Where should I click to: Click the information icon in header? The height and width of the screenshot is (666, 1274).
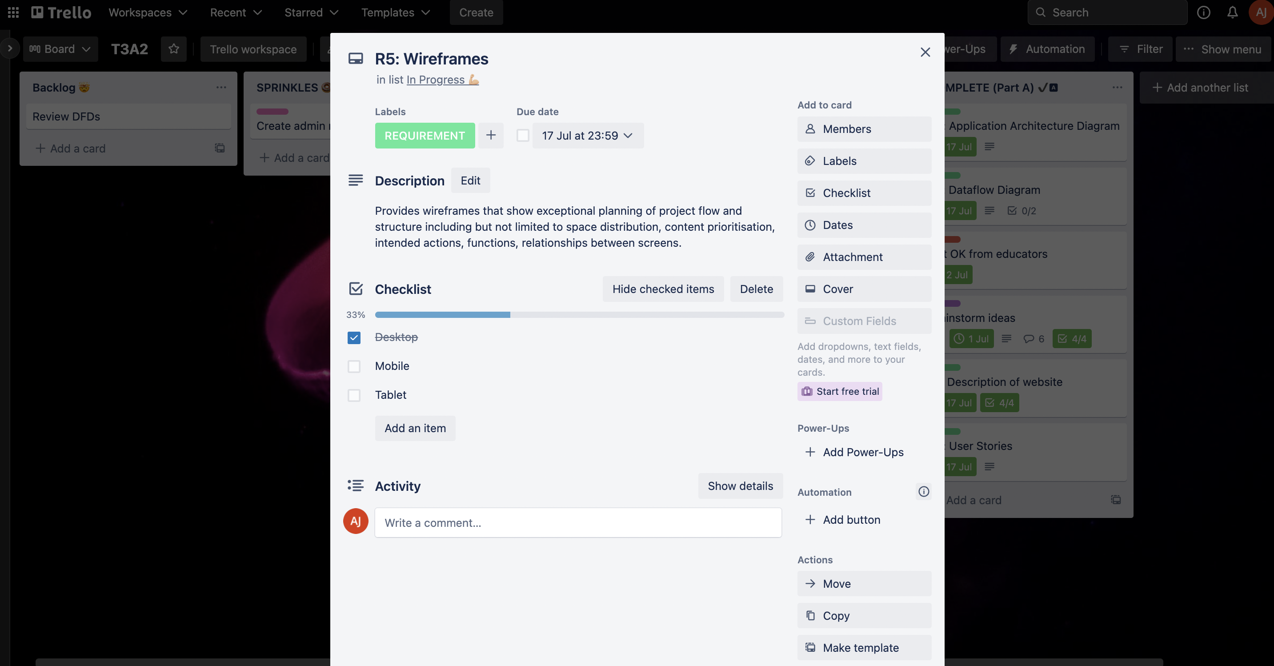[x=1203, y=12]
